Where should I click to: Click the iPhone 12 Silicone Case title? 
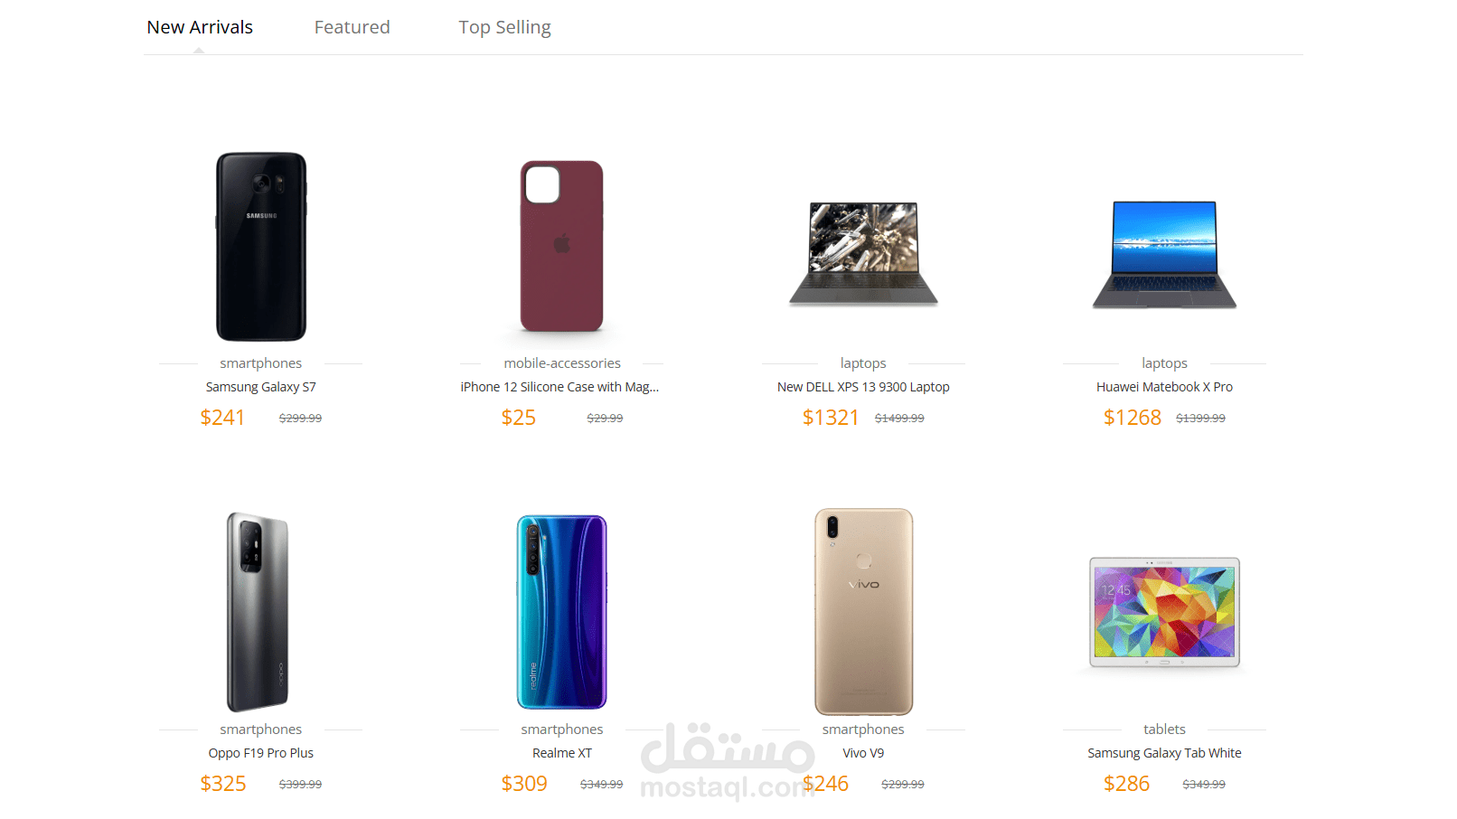(x=559, y=387)
